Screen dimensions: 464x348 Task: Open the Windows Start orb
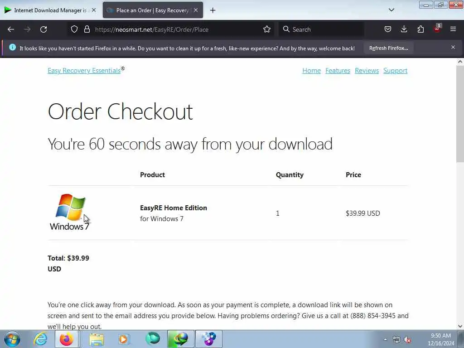[12, 339]
